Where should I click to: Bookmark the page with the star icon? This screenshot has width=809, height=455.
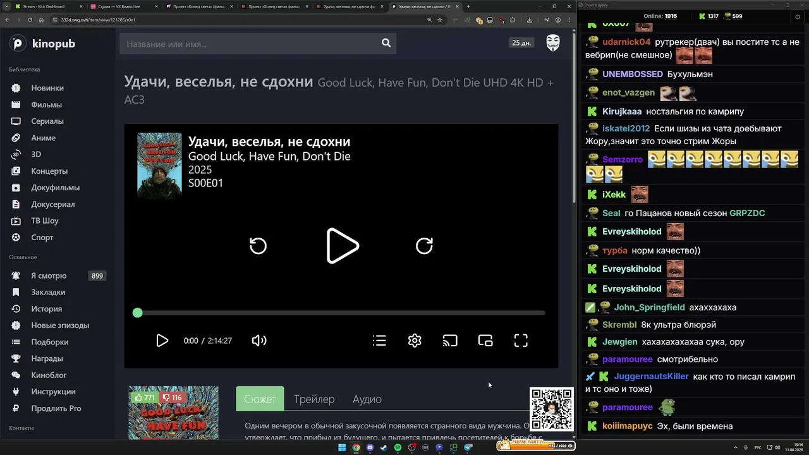441,20
